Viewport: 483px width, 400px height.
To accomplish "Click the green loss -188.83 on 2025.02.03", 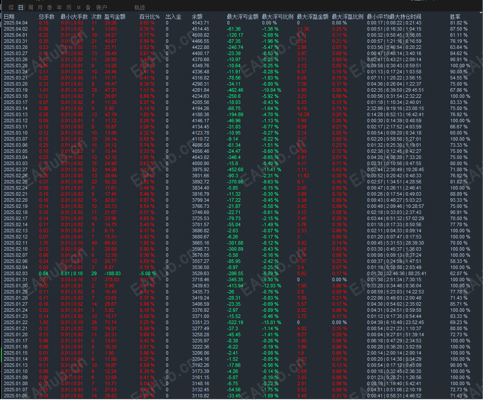I will click(112, 274).
